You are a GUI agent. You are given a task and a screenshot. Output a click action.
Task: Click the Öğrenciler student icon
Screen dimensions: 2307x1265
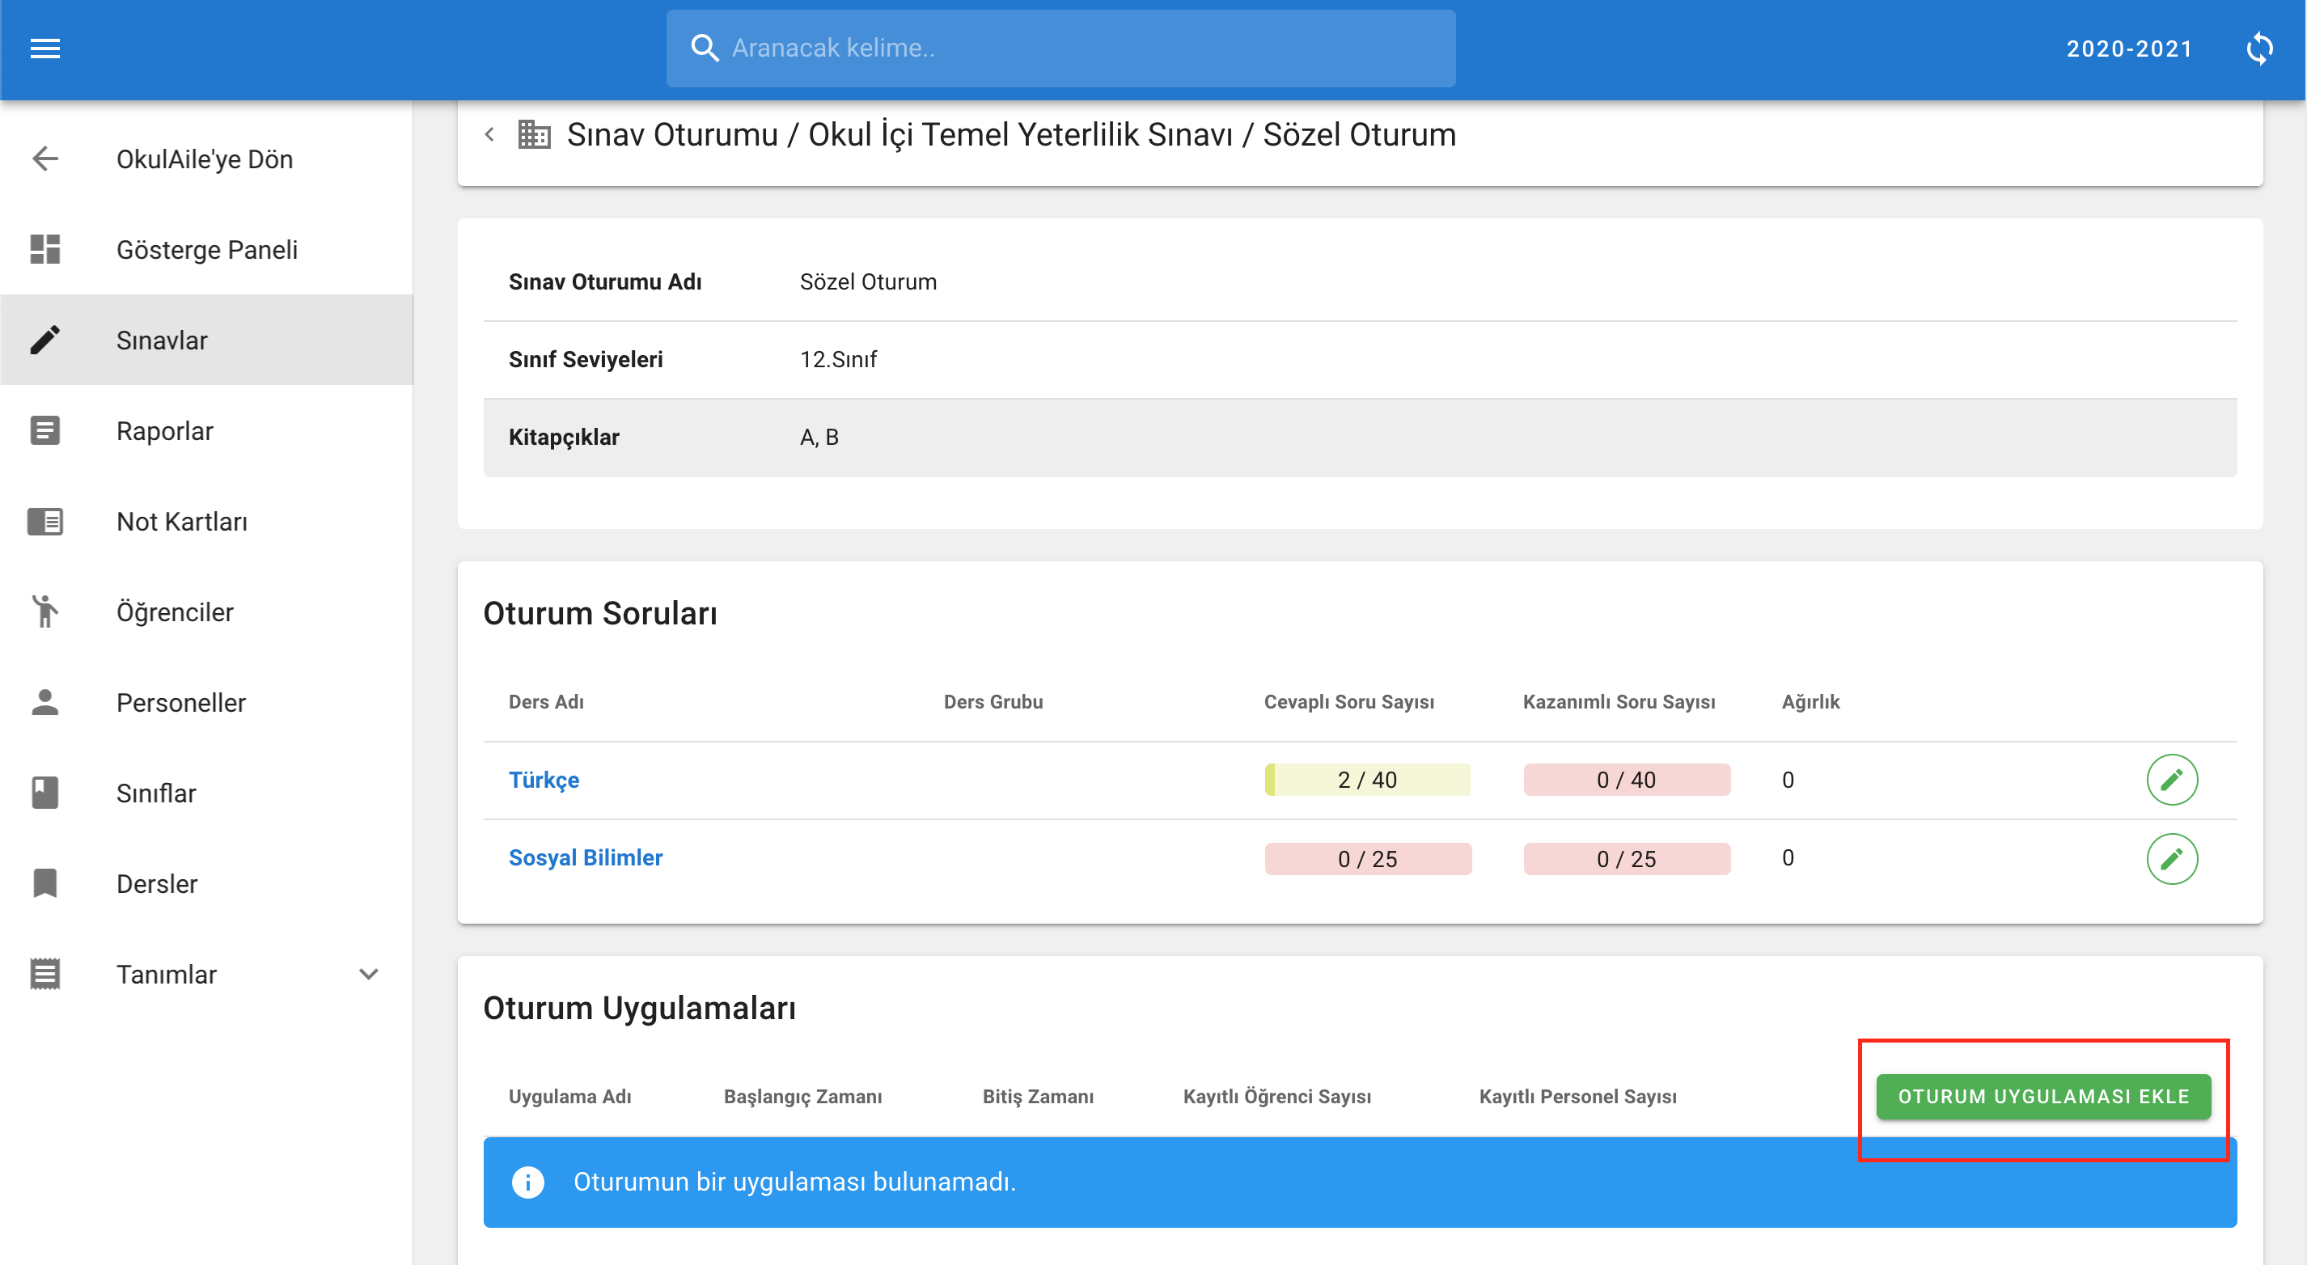(44, 611)
